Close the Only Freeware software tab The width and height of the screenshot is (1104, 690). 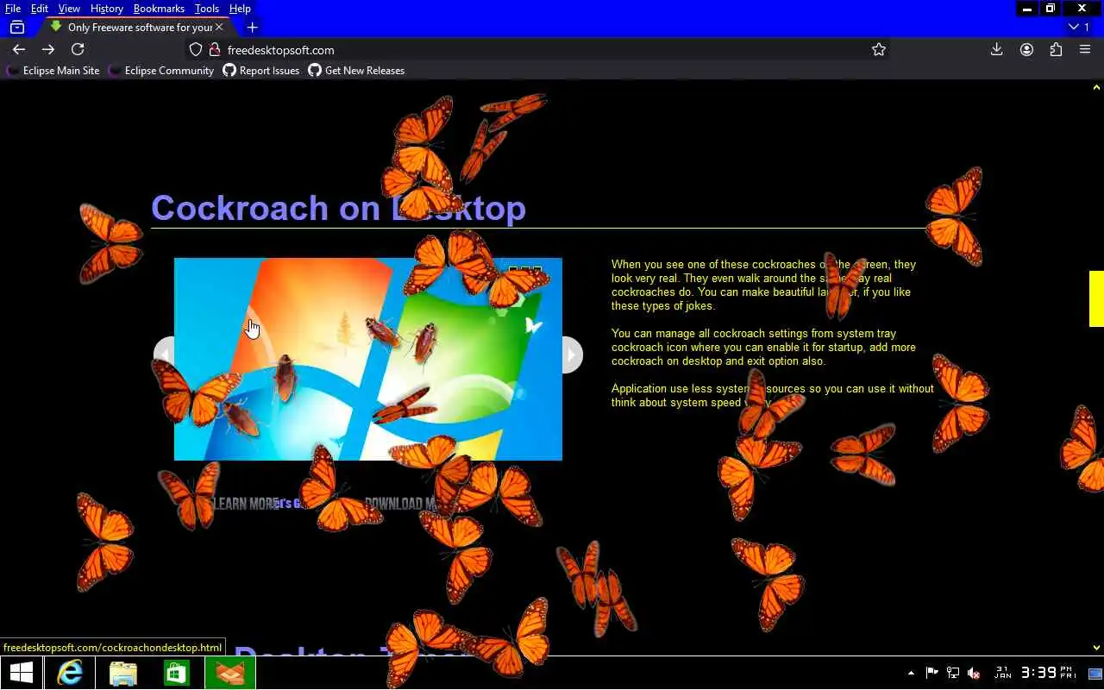pyautogui.click(x=219, y=28)
